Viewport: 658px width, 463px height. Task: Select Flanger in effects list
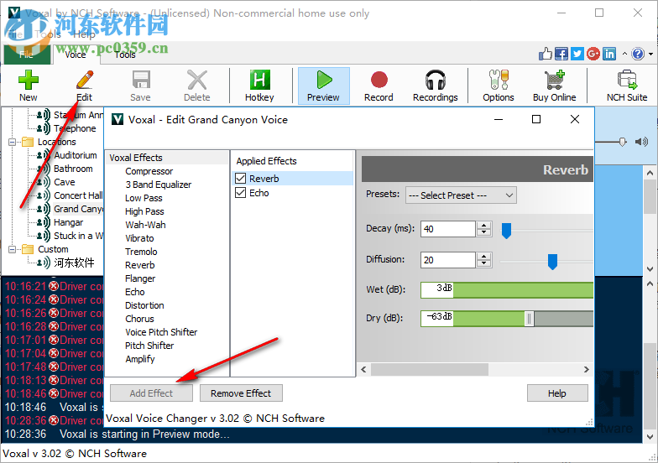coord(140,278)
